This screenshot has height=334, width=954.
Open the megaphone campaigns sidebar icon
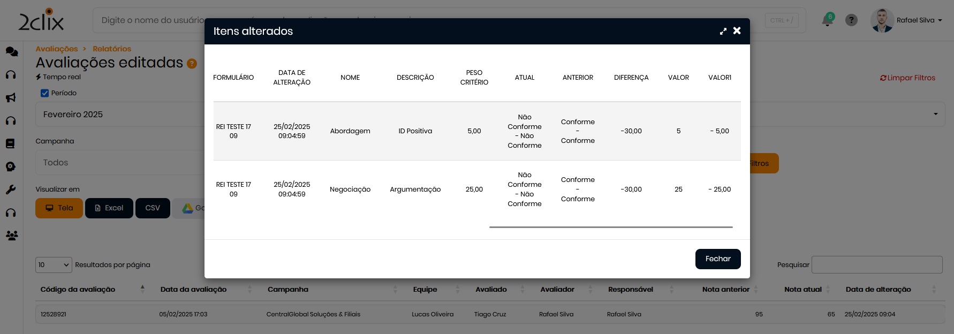pyautogui.click(x=11, y=97)
